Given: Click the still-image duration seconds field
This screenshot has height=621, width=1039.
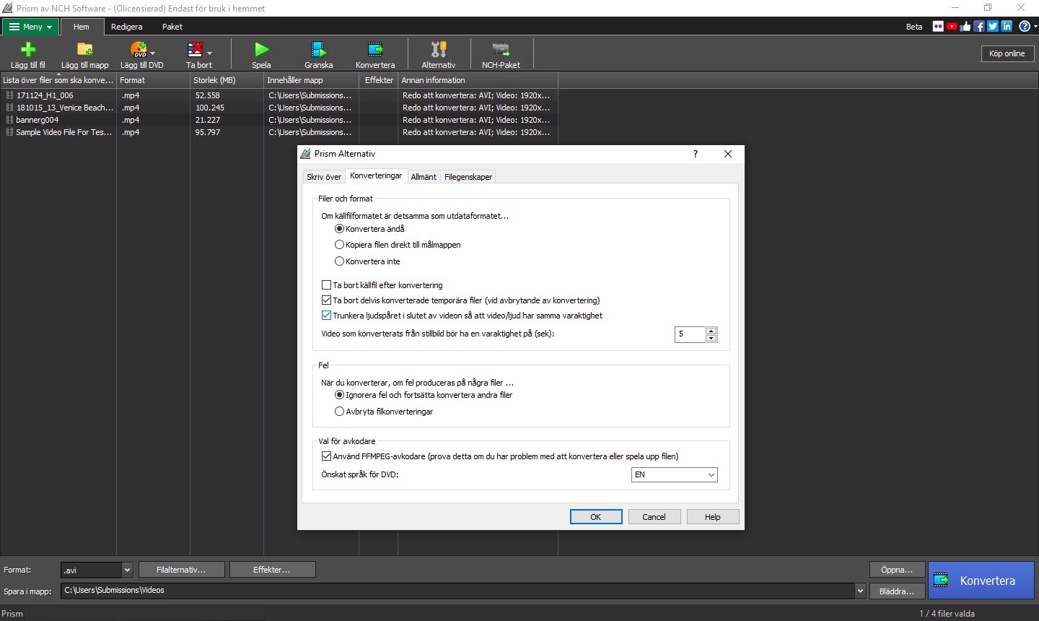Looking at the screenshot, I should pyautogui.click(x=690, y=334).
